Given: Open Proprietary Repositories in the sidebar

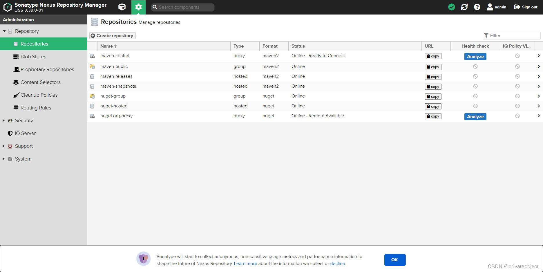Looking at the screenshot, I should pyautogui.click(x=44, y=69).
